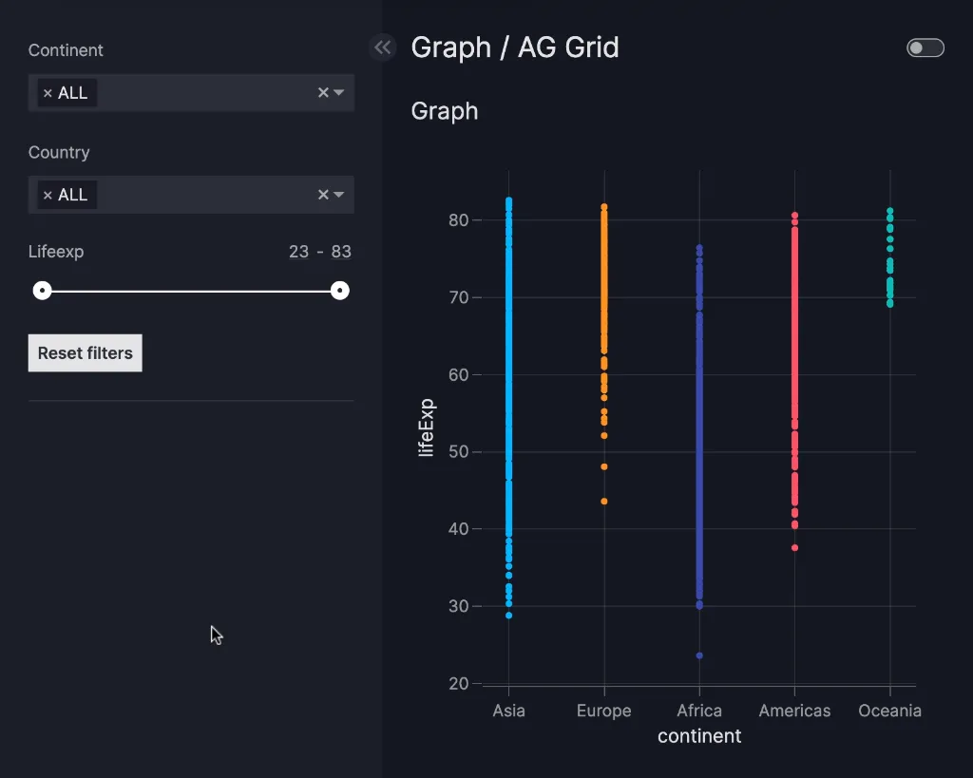Select the lowest Africa data point
Screen dimensions: 973x778
[x=699, y=655]
